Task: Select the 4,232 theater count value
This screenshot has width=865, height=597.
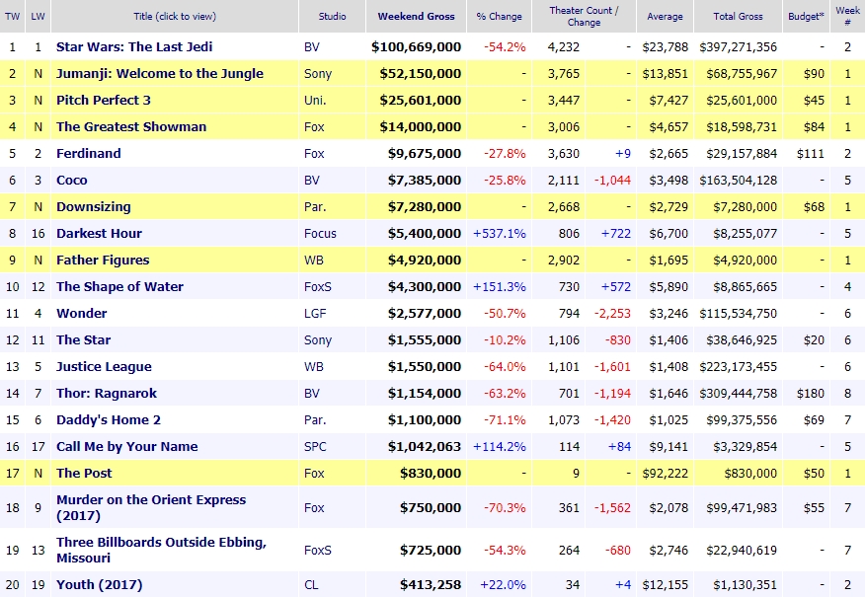Action: tap(564, 46)
